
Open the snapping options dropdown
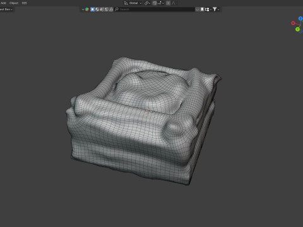point(161,3)
